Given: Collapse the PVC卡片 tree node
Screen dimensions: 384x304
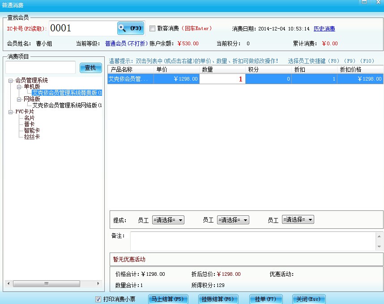Looking at the screenshot, I should pos(11,112).
